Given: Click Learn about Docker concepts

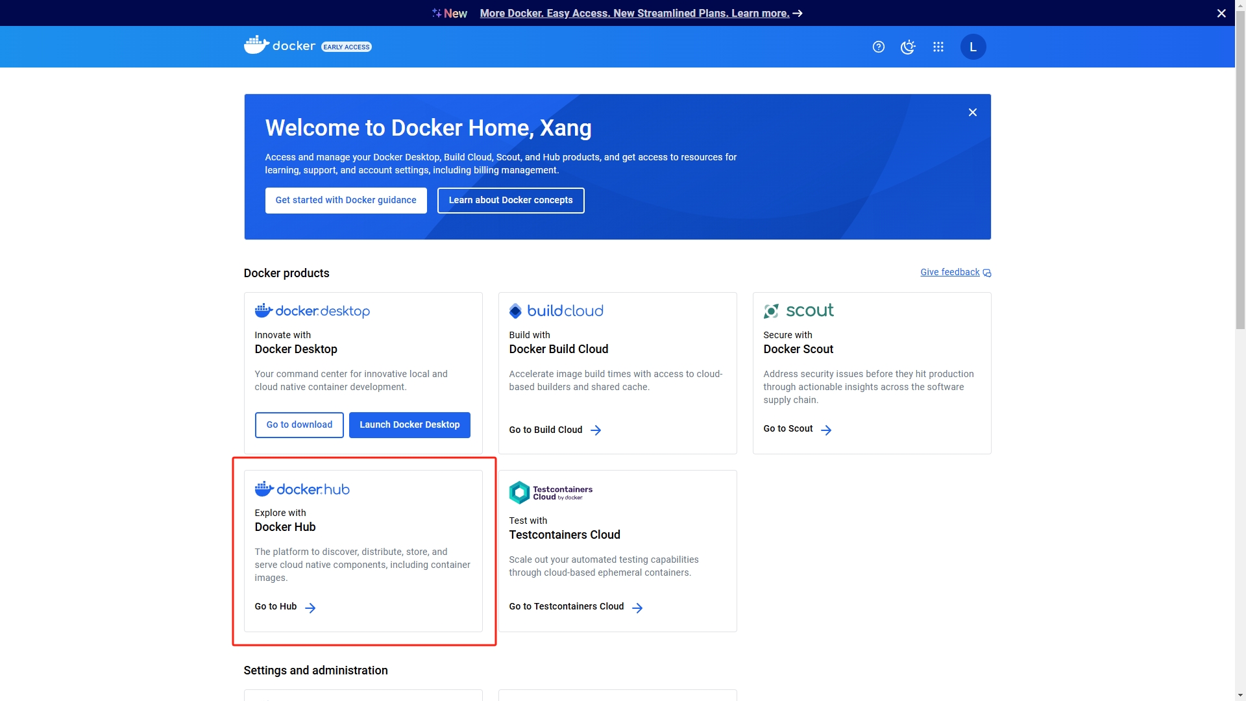Looking at the screenshot, I should pyautogui.click(x=511, y=201).
